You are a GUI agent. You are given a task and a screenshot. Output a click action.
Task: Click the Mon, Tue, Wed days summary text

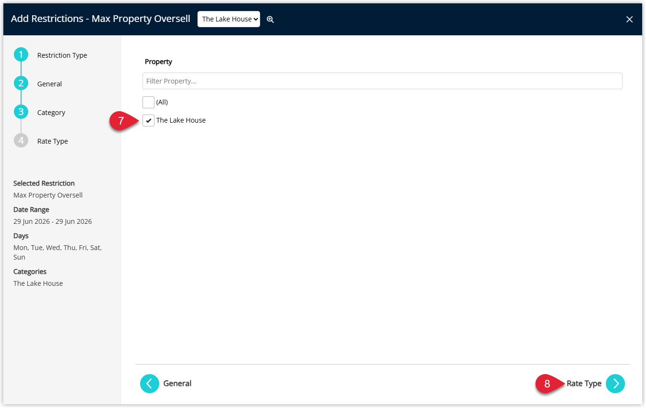[x=57, y=252]
